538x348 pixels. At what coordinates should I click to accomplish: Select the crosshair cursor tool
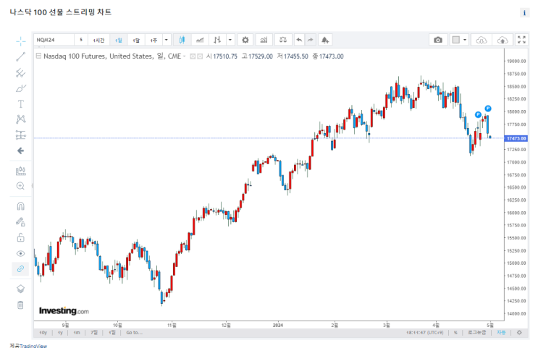point(20,41)
